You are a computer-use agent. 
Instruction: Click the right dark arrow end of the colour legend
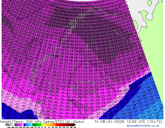click(75, 125)
